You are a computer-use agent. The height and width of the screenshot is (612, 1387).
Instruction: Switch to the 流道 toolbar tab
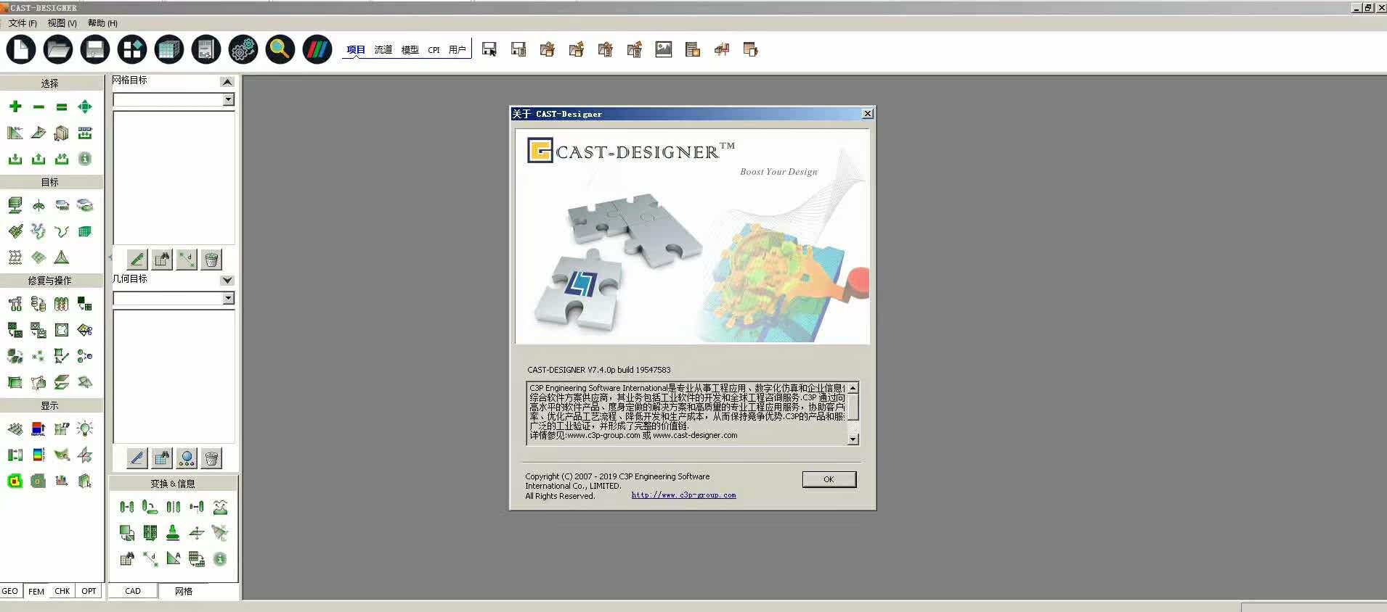(383, 49)
